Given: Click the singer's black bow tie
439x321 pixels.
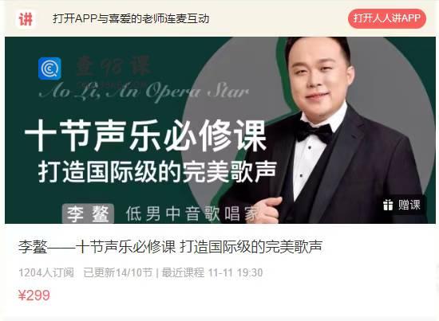Looking at the screenshot, I should [x=314, y=132].
